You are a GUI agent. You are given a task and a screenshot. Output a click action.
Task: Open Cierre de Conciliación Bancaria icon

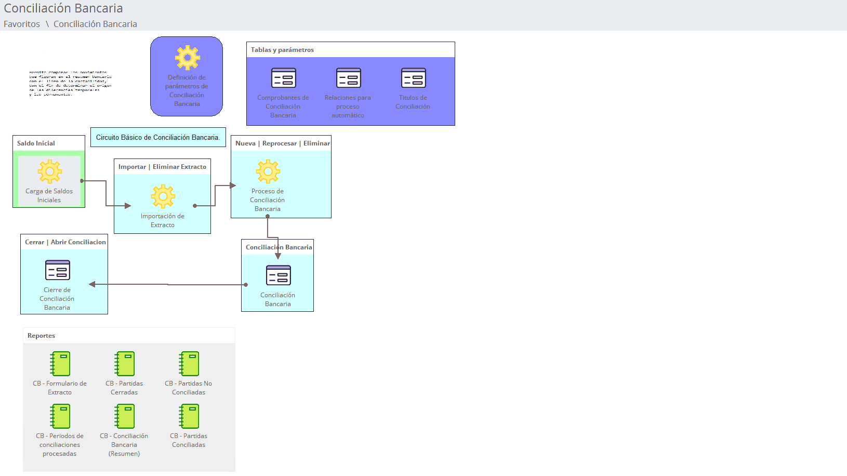click(57, 270)
